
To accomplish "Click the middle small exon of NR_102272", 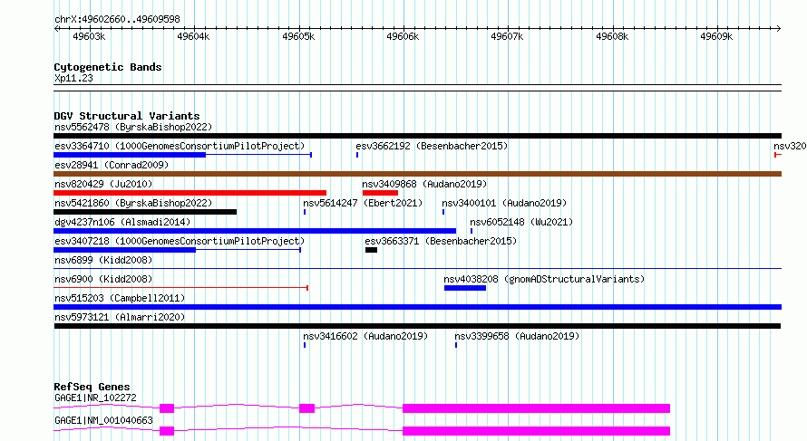I will coord(306,408).
